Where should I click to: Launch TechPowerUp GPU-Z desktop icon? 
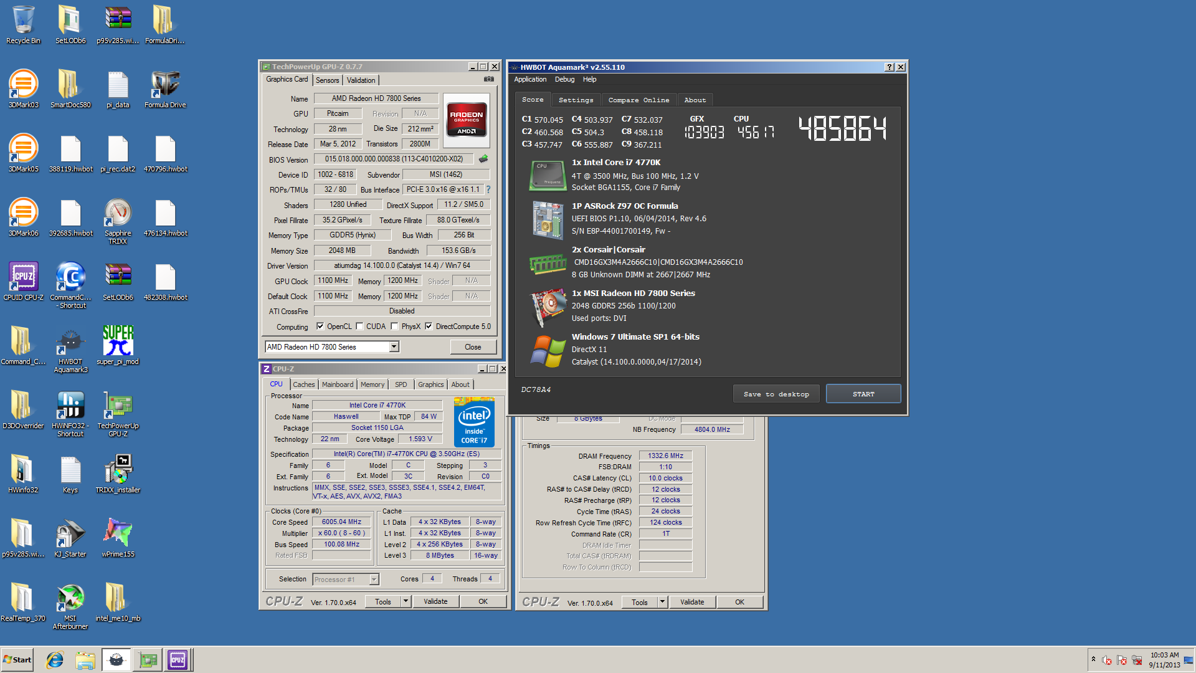118,414
